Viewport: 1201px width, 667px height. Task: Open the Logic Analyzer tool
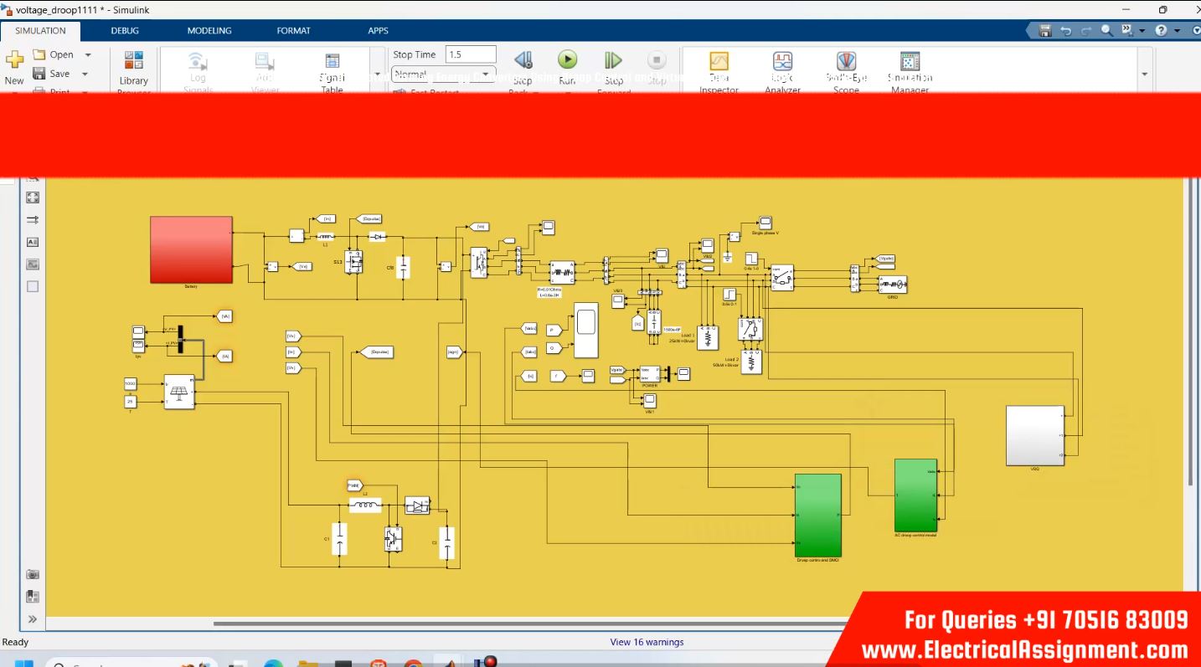point(782,62)
